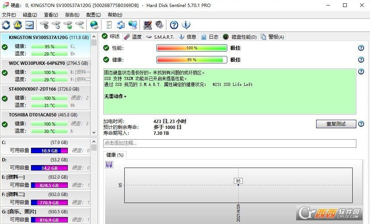Select the KINGSTON SV300S37A120G disk entry
Image resolution: width=370 pixels, height=224 pixels.
pos(45,46)
